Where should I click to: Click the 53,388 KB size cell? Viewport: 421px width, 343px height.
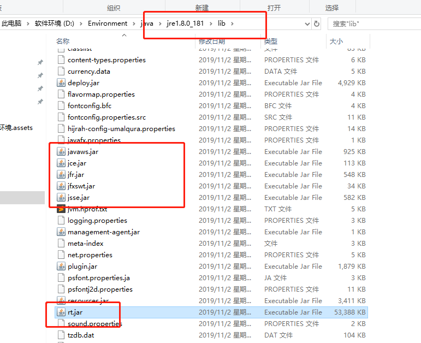click(350, 312)
